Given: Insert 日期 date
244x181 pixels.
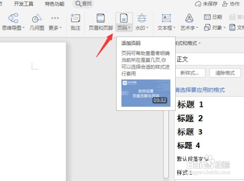Looking at the screenshot, I should click(213, 17).
